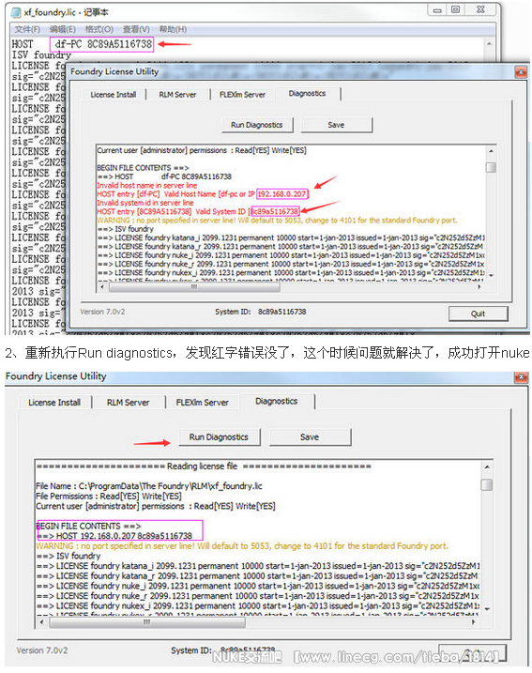Click the HOST line text in Notepad
532x673 pixels.
point(82,44)
